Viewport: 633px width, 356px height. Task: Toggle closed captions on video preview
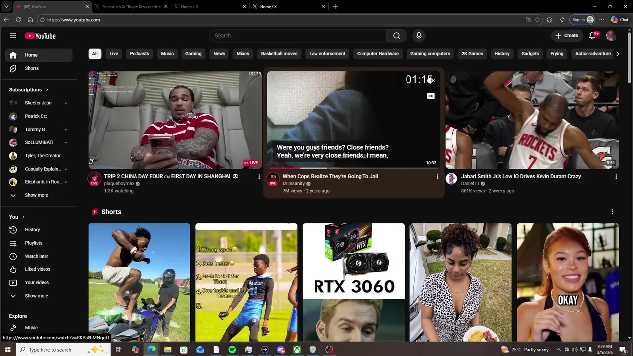(431, 96)
